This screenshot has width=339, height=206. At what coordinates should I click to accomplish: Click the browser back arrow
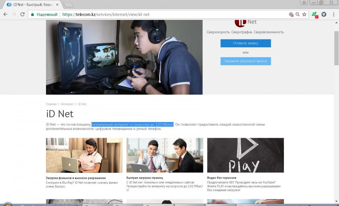click(x=5, y=14)
